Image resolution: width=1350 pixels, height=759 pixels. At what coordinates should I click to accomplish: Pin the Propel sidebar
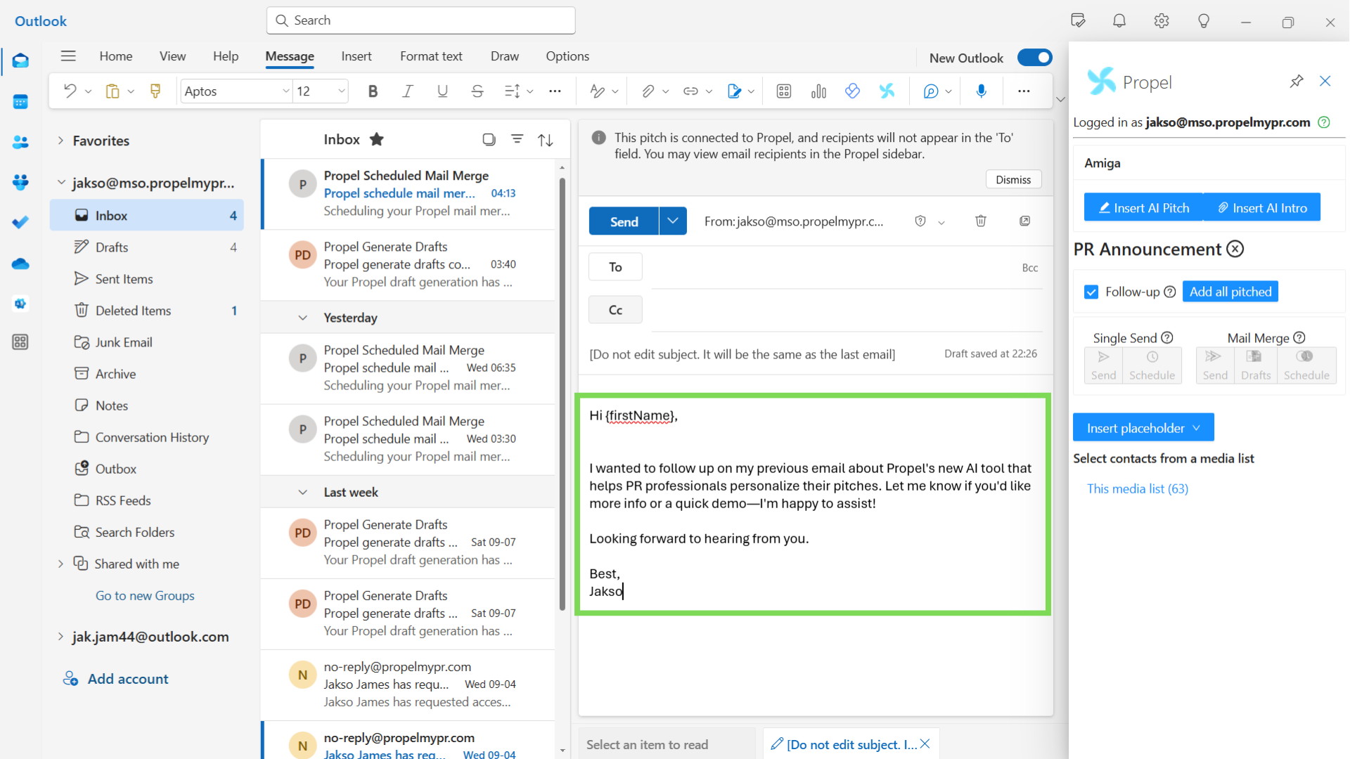click(x=1297, y=82)
